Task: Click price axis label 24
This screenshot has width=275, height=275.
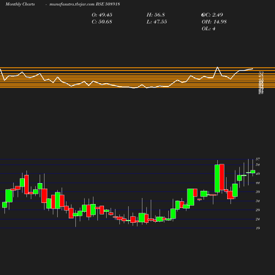Action: pos(258,219)
